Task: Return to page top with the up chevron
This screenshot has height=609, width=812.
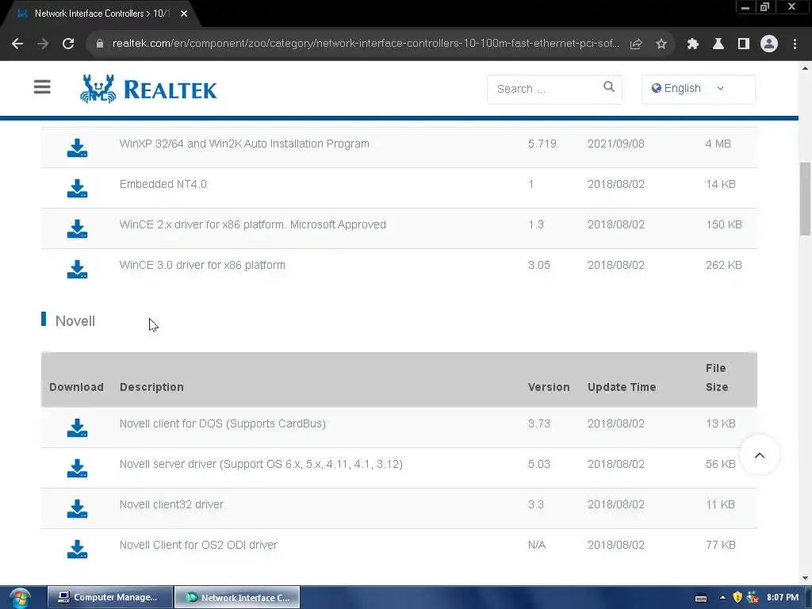Action: coord(760,455)
